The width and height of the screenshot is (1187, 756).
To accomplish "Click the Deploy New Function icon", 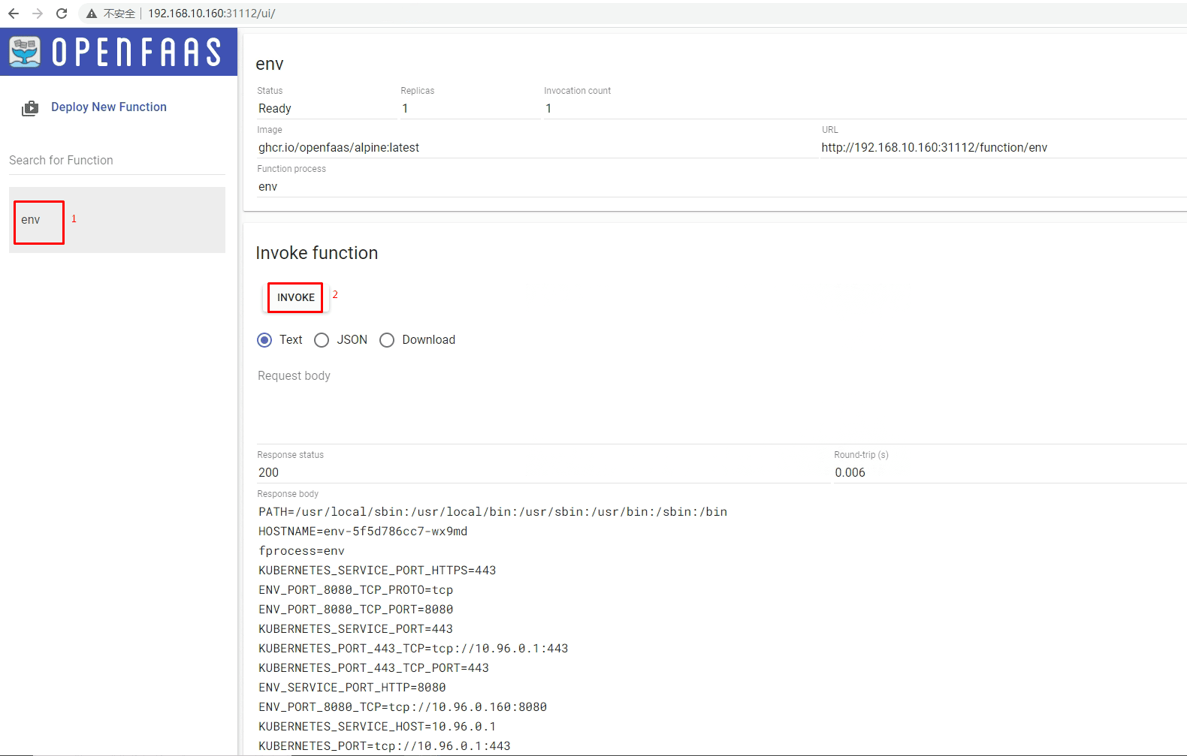I will [30, 108].
